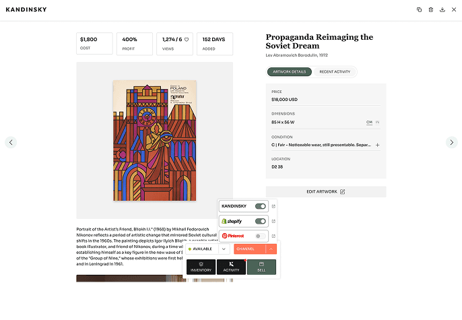This screenshot has width=462, height=320.
Task: Collapse the Channel menu chevron
Action: point(271,249)
